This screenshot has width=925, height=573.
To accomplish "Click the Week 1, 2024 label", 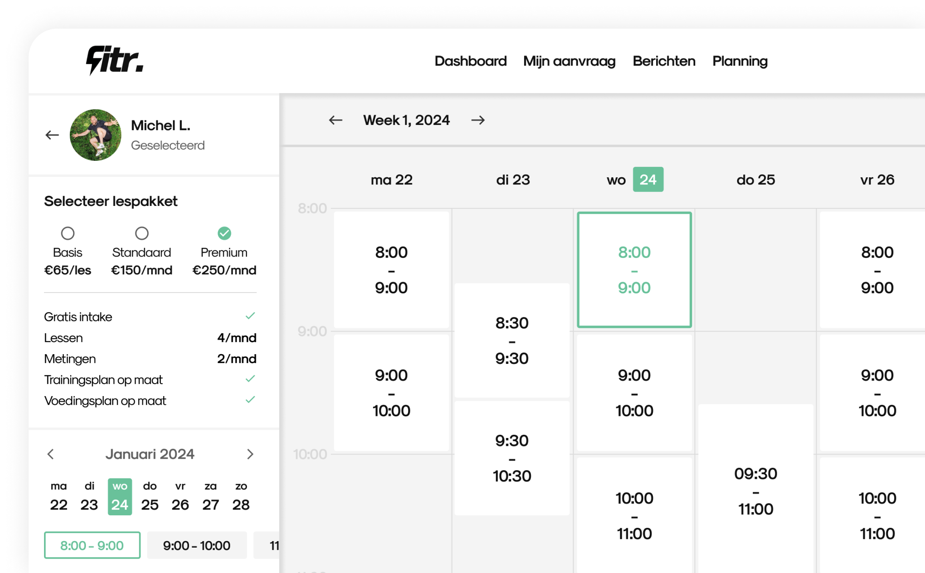I will click(x=406, y=120).
